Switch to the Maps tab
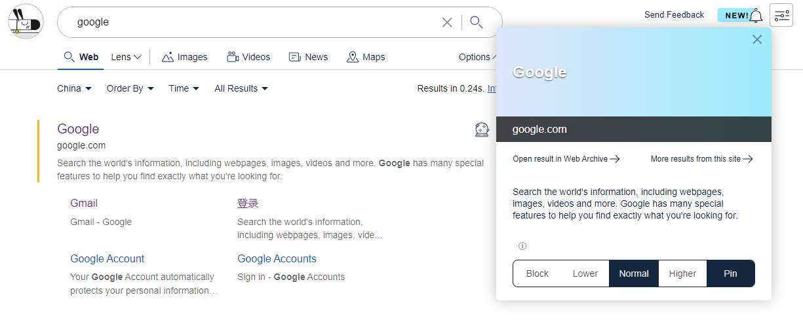Screen dimensions: 803x333 coord(366,57)
